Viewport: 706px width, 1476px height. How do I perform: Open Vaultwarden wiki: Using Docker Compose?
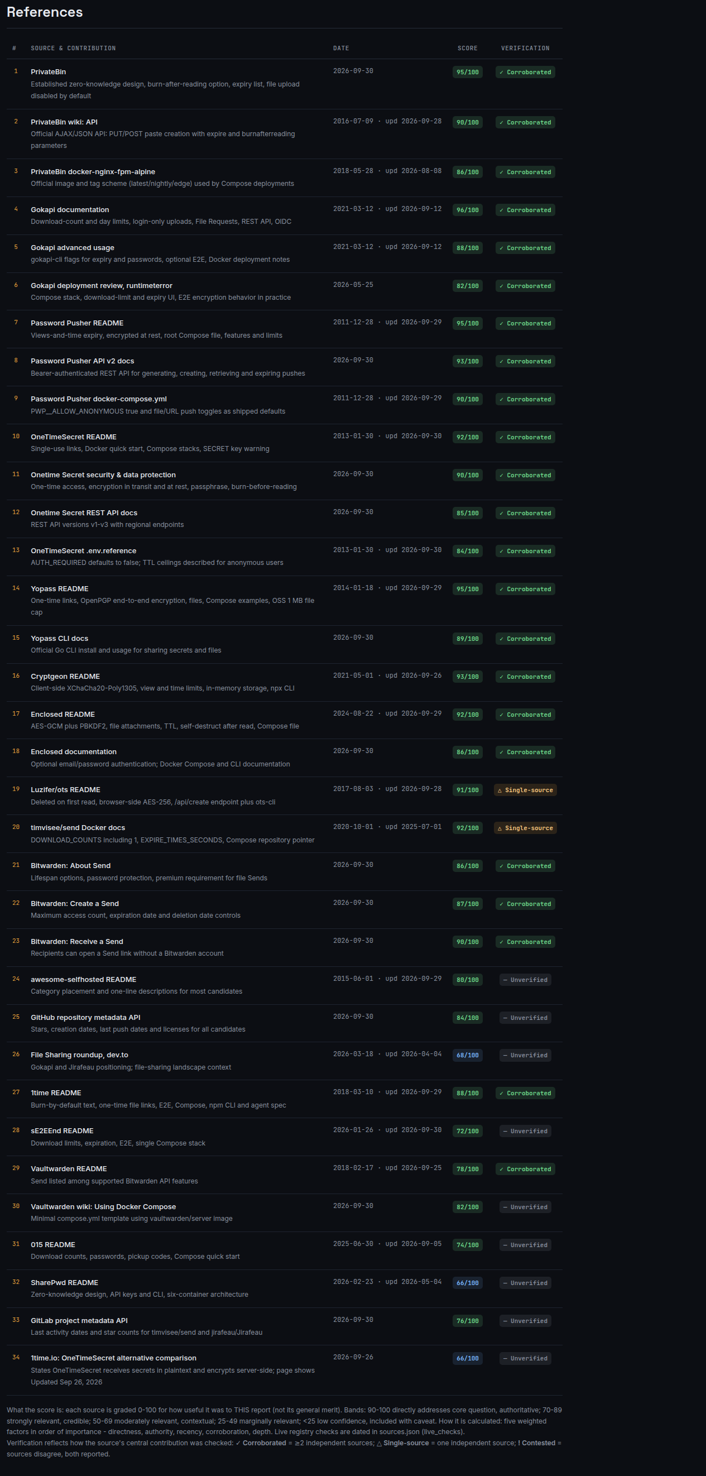103,1207
